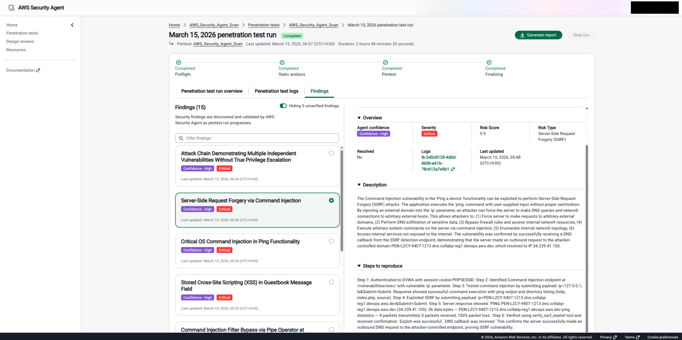The image size is (682, 340).
Task: Open Design reviews in sidebar
Action: tap(20, 42)
